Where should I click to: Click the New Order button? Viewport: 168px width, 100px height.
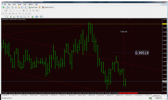[33, 7]
